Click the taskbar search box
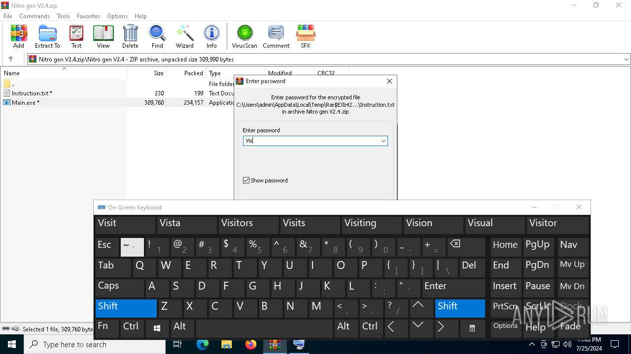The width and height of the screenshot is (631, 354). (95, 344)
